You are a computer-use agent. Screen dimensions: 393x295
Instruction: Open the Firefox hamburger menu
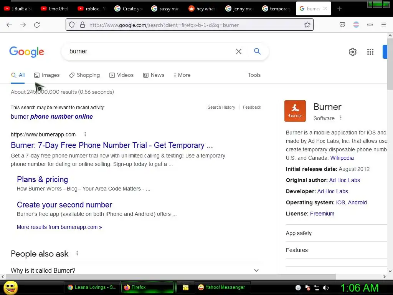click(x=384, y=25)
